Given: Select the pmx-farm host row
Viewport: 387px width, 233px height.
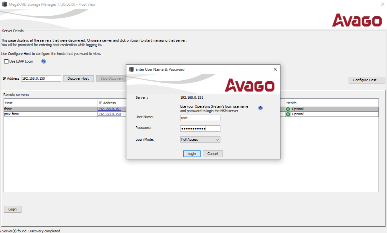Looking at the screenshot, I should [x=191, y=114].
